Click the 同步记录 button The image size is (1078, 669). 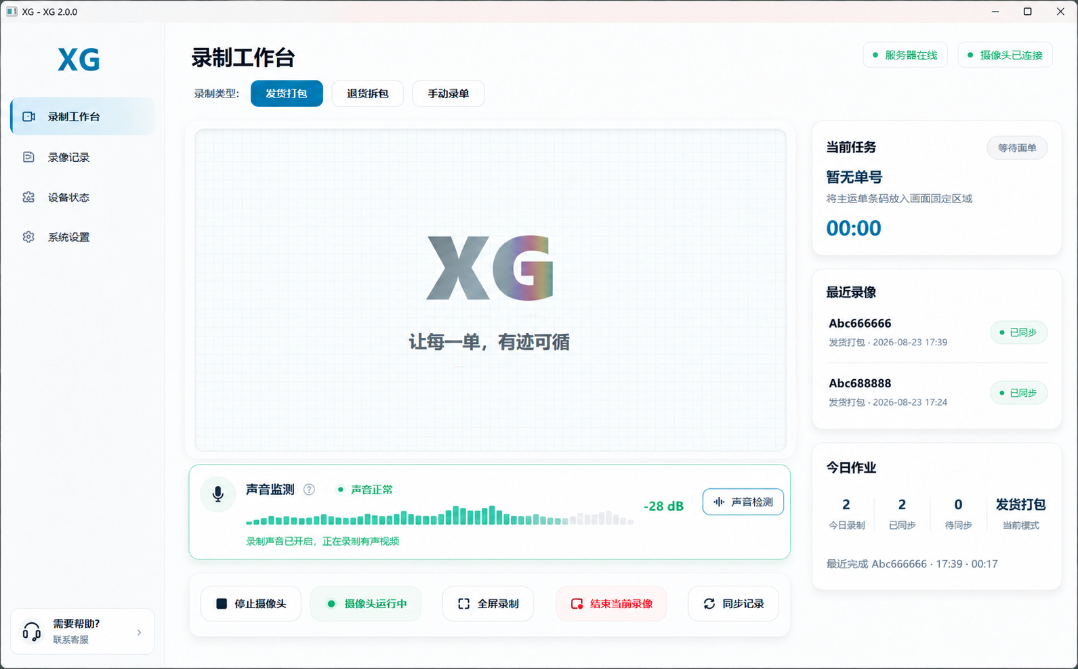733,603
